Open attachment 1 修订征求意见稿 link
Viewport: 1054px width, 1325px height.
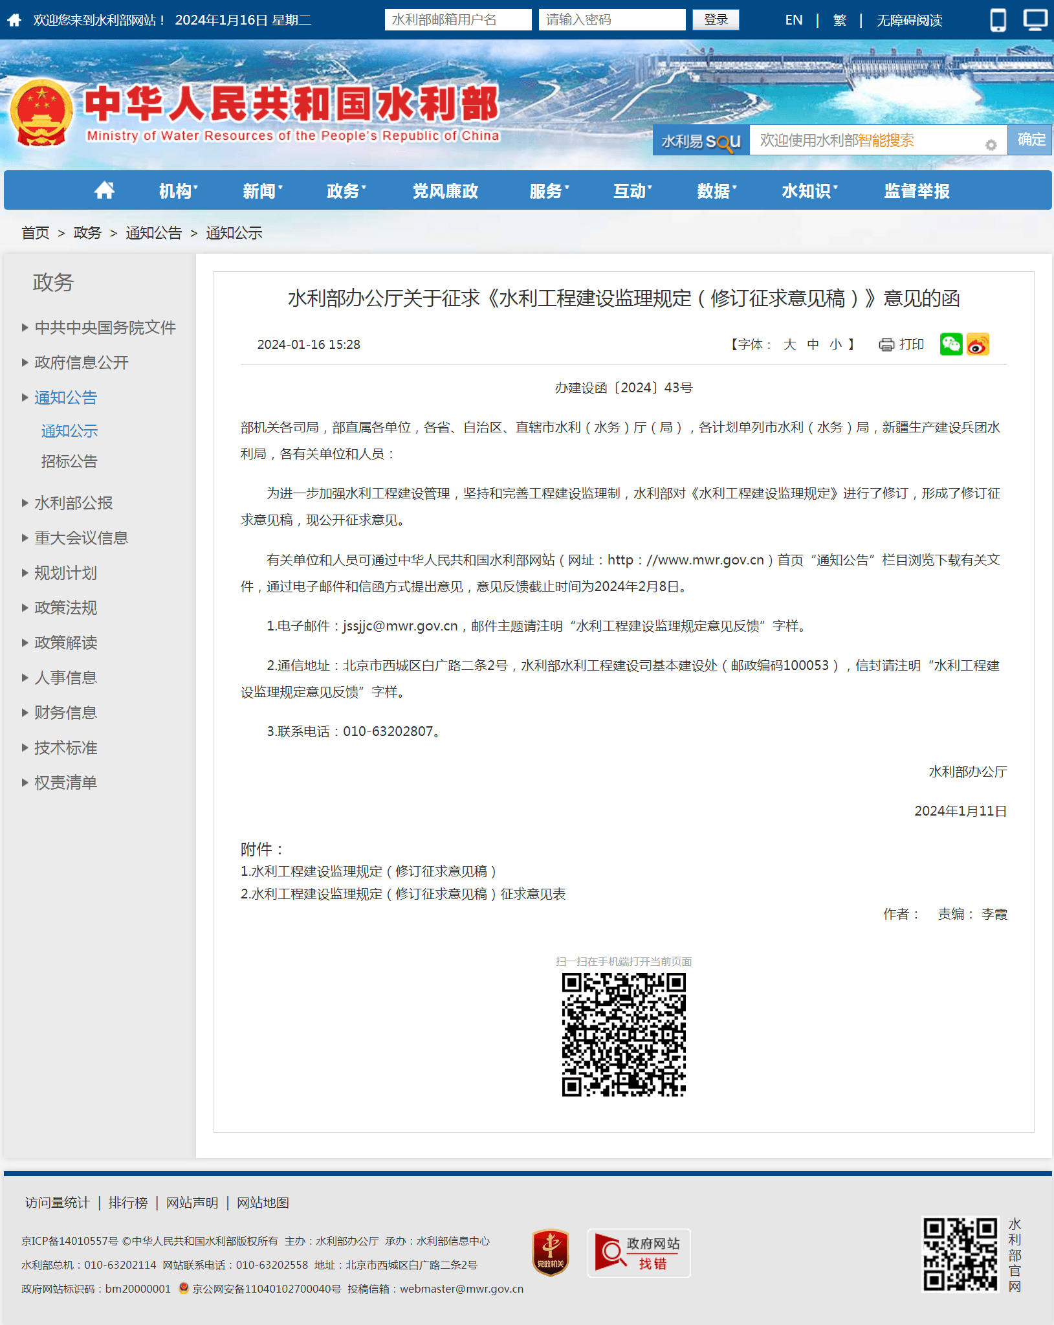(x=368, y=871)
